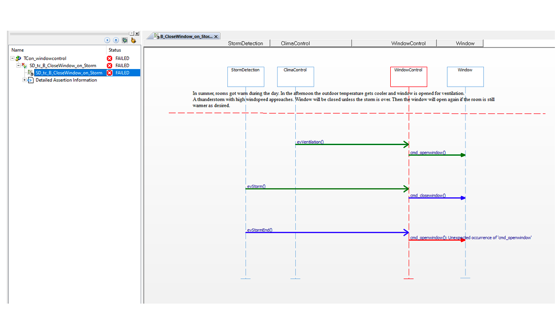Click the ClimaControl lifeline box
The height and width of the screenshot is (334, 560).
295,77
